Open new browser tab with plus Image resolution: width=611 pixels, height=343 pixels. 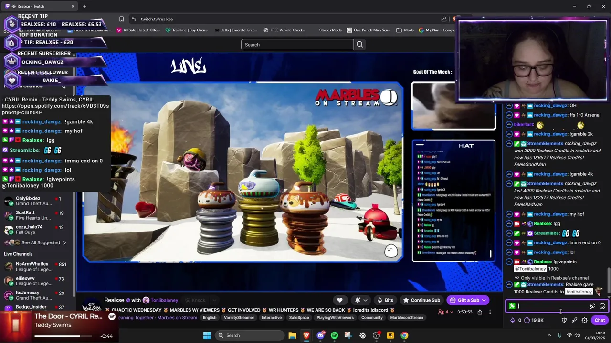pyautogui.click(x=84, y=6)
